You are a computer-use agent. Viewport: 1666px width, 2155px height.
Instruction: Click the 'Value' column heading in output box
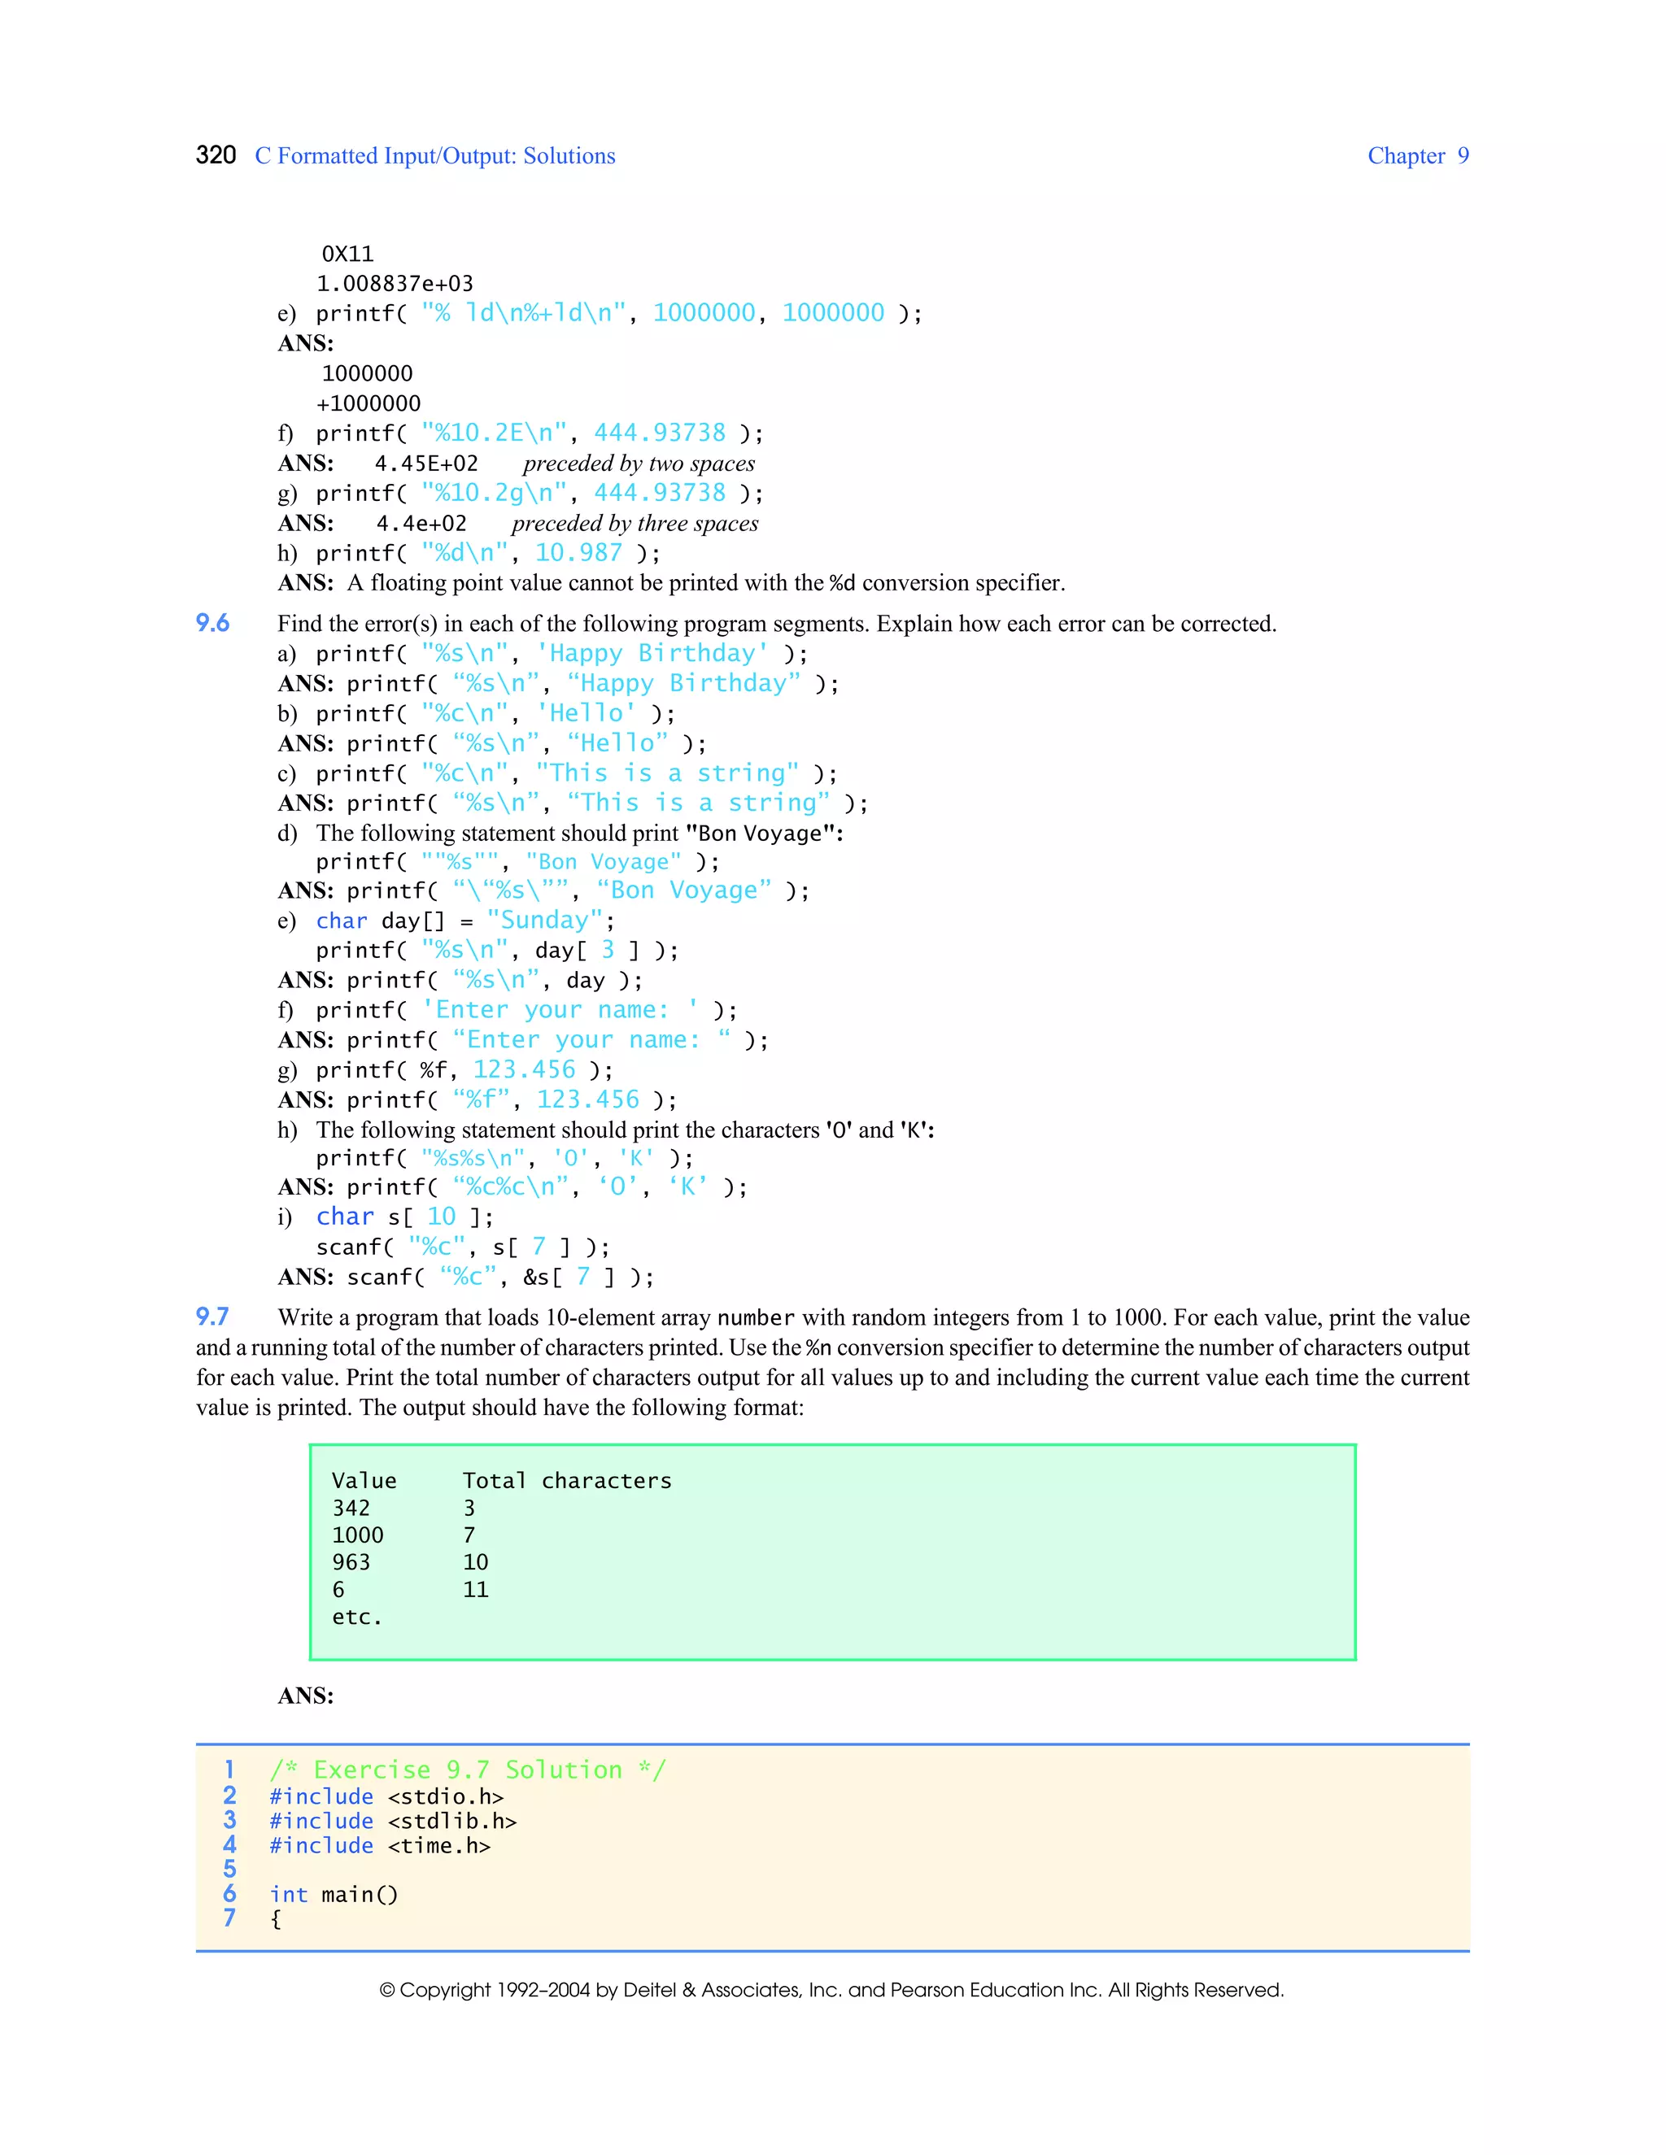point(364,1481)
